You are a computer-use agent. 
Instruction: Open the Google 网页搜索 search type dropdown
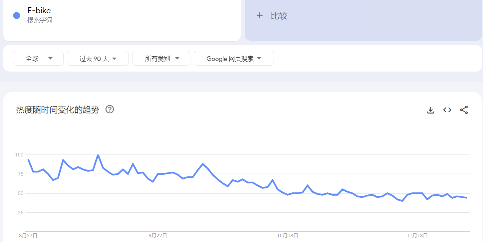[234, 58]
